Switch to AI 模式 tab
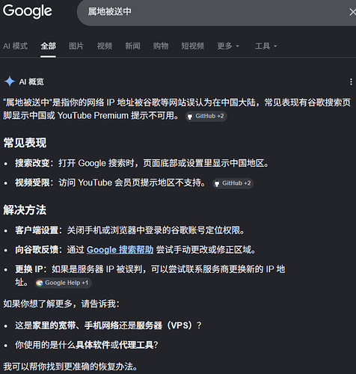This screenshot has width=356, height=374. click(x=15, y=46)
